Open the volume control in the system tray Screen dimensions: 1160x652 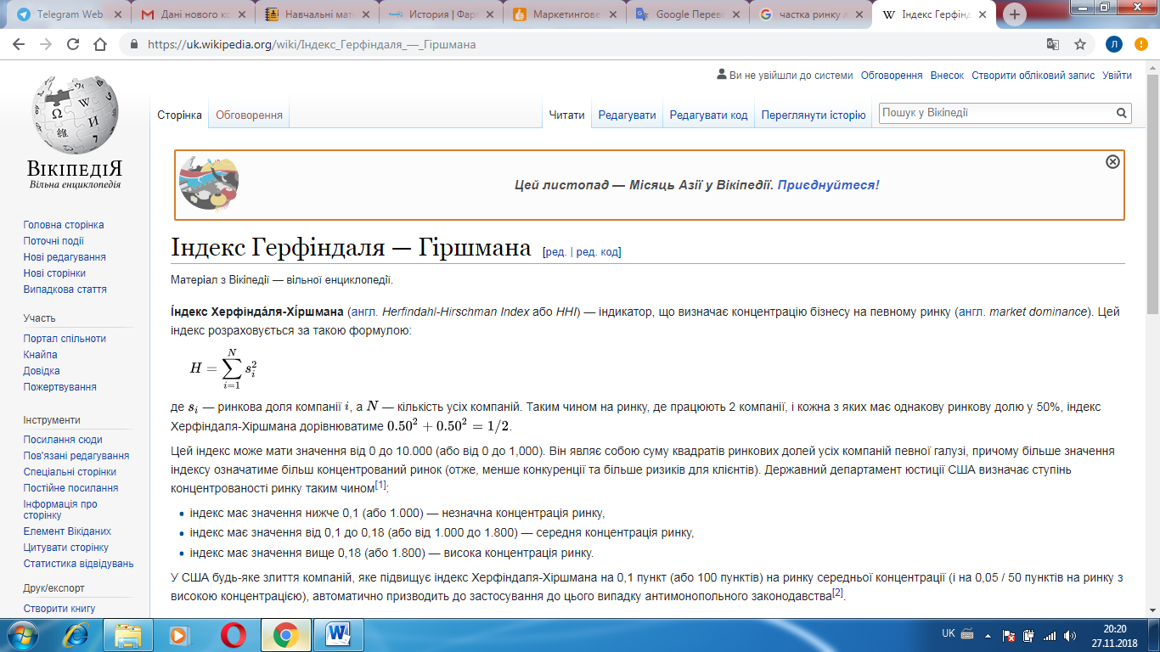[1070, 635]
